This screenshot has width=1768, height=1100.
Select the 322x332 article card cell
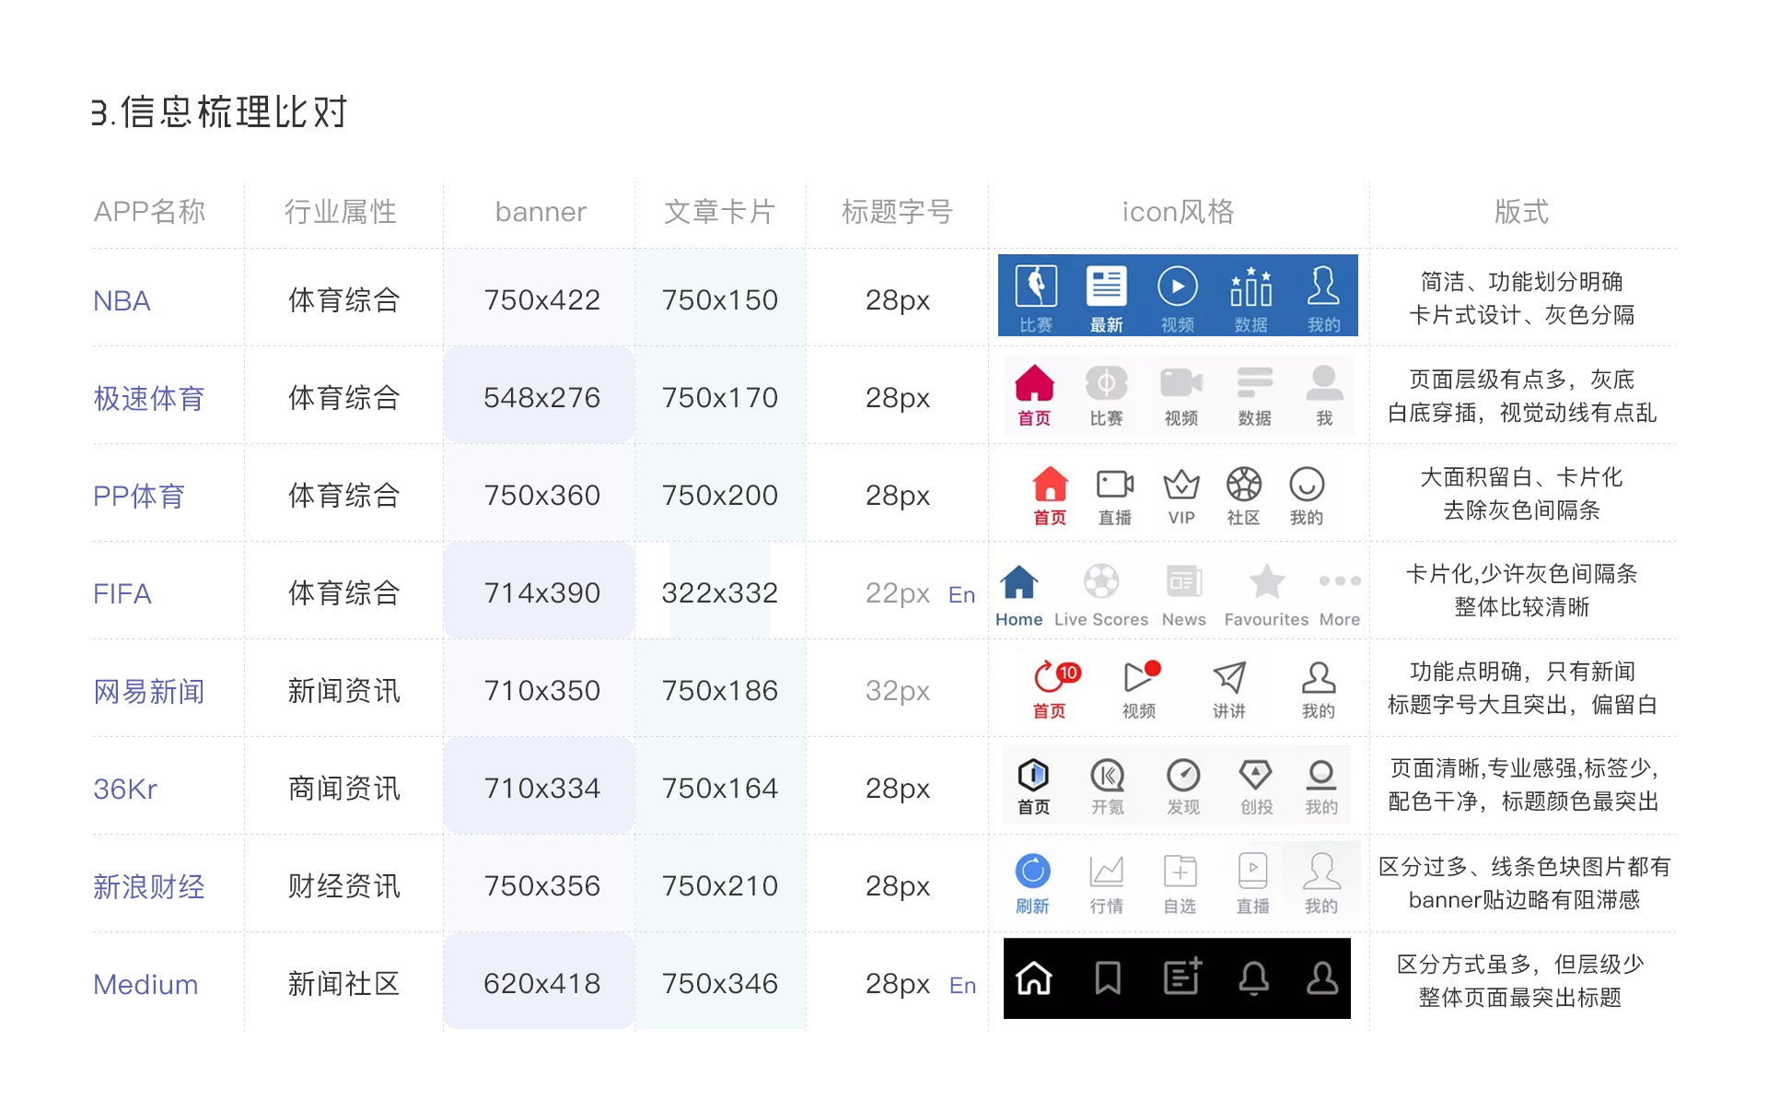pos(719,592)
